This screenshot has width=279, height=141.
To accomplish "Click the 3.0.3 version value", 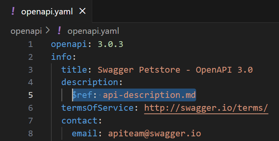I will click(111, 44).
